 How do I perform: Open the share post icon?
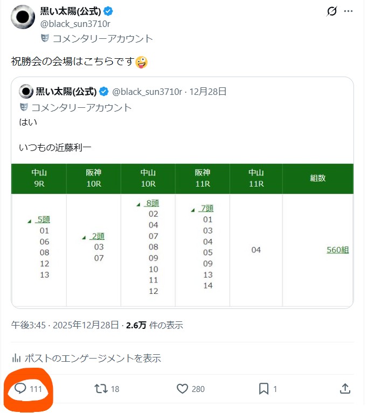(345, 388)
